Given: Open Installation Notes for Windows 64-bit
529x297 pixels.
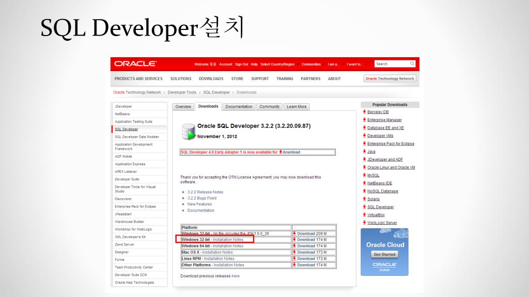Looking at the screenshot, I should click(x=228, y=246).
